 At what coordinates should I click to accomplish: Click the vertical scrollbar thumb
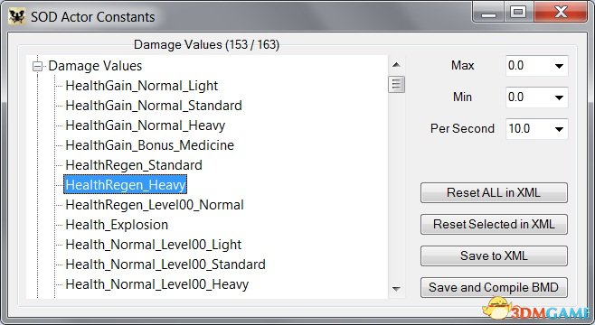397,84
